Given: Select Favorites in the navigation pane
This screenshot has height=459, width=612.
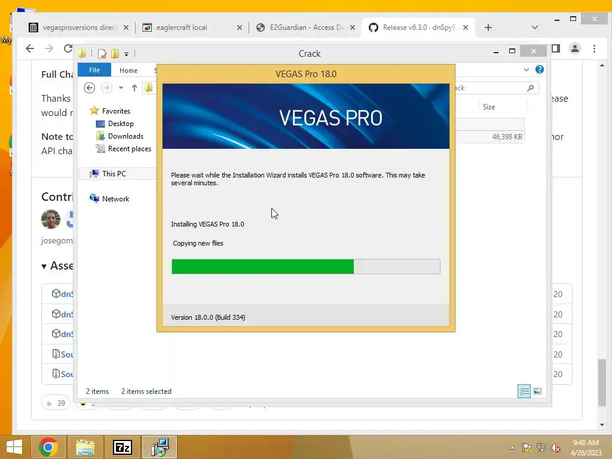Looking at the screenshot, I should [x=116, y=111].
